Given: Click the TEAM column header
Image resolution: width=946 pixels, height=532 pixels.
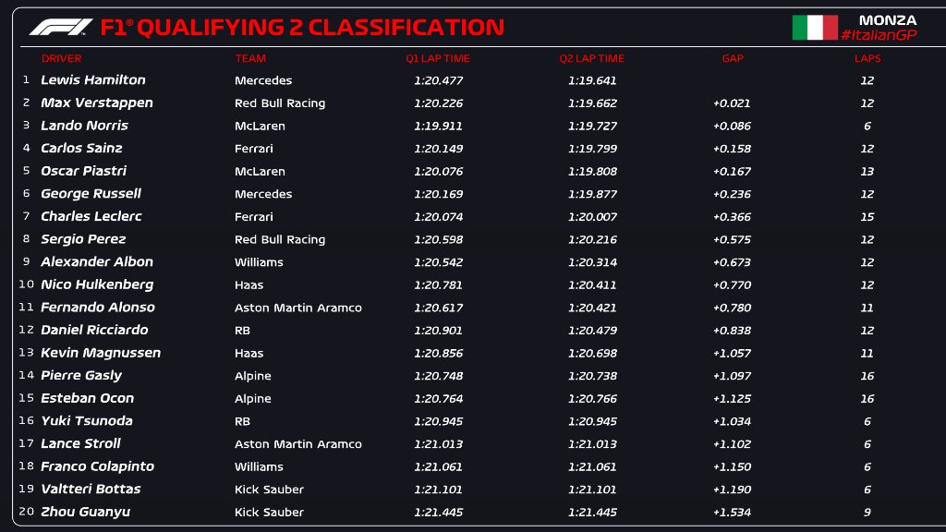Looking at the screenshot, I should [250, 58].
